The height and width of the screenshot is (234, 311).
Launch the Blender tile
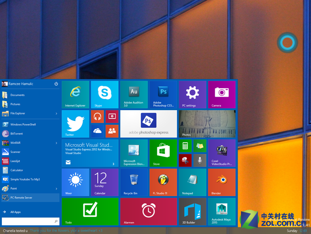(222, 182)
